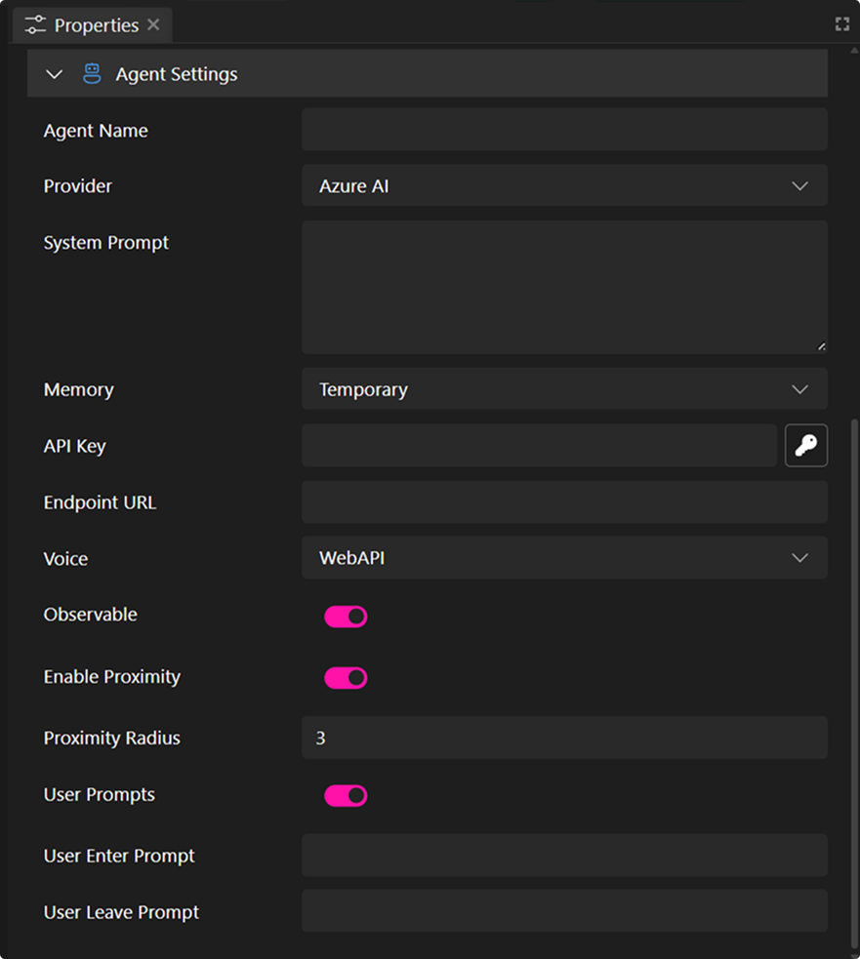Image resolution: width=860 pixels, height=959 pixels.
Task: Close the Properties tab
Action: point(152,25)
